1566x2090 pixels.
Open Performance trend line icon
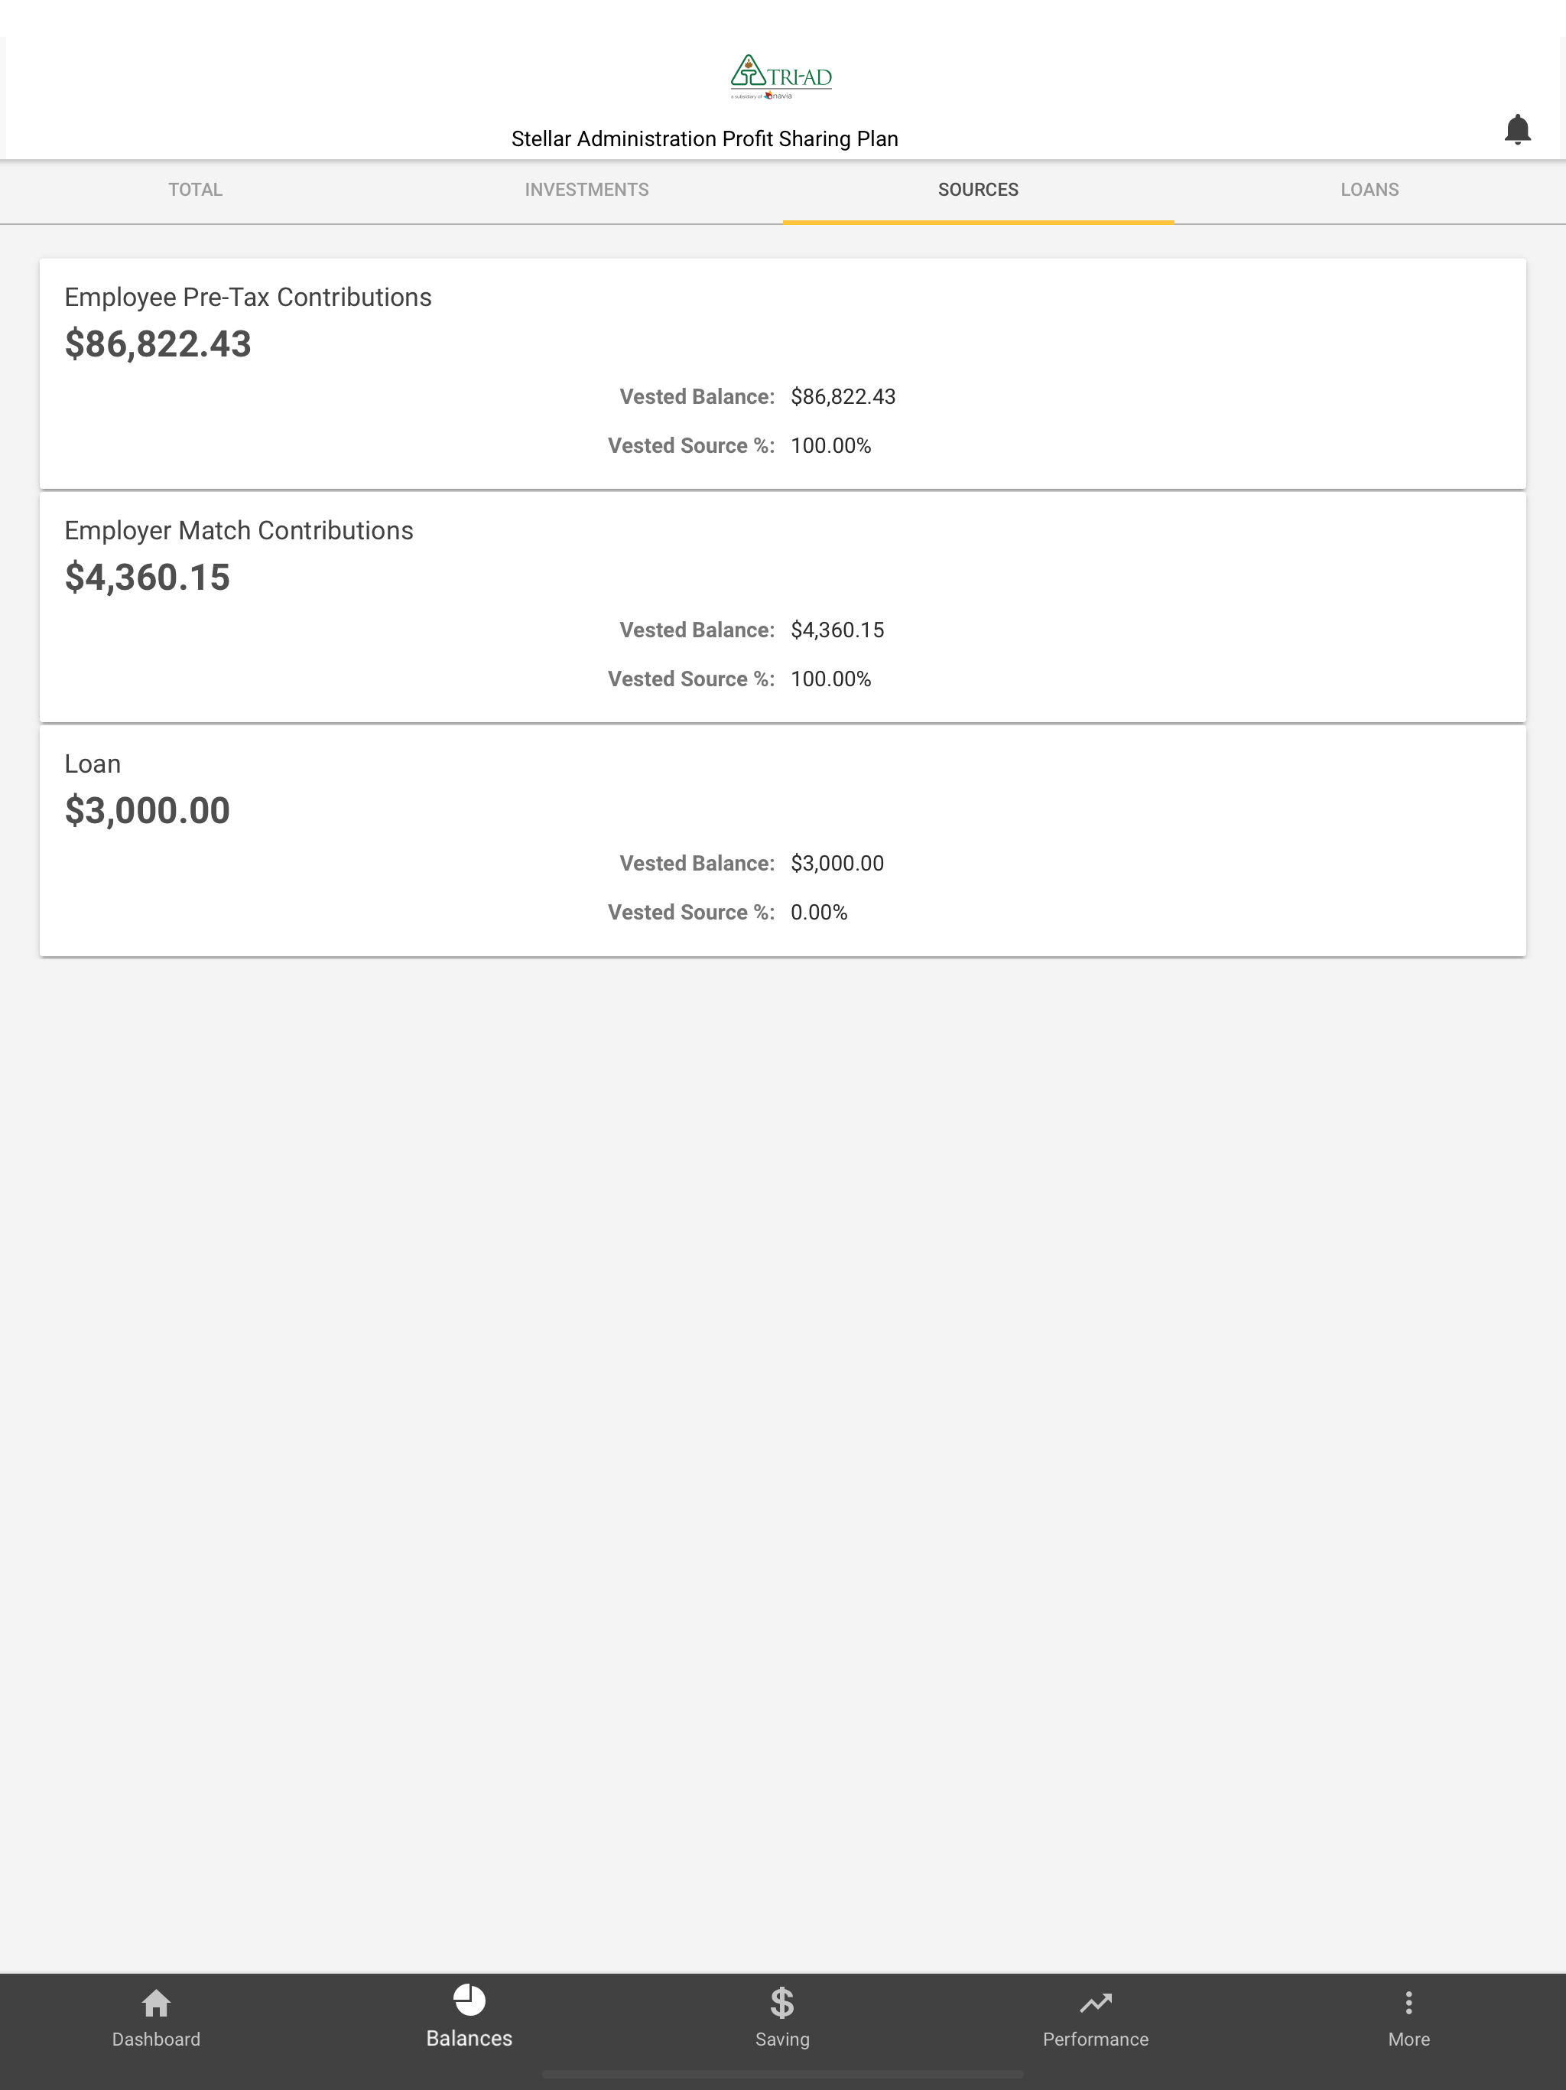pos(1096,2002)
